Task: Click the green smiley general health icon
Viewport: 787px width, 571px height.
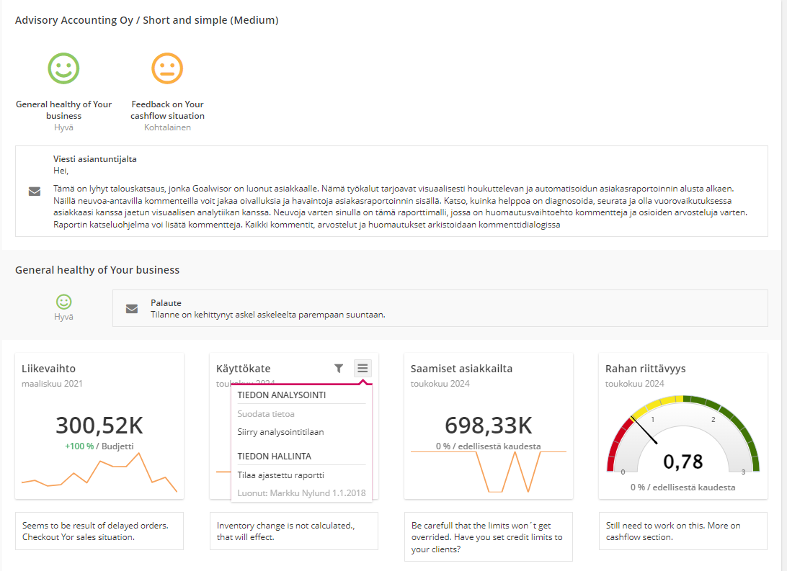Action: tap(63, 68)
